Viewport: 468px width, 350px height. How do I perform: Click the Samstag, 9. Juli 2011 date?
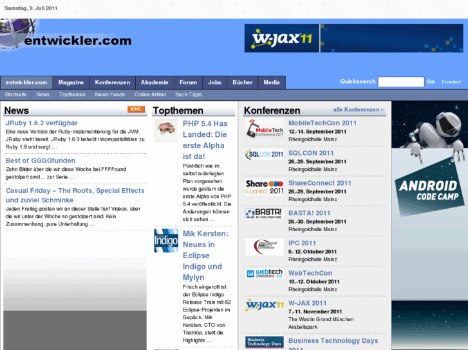click(31, 8)
